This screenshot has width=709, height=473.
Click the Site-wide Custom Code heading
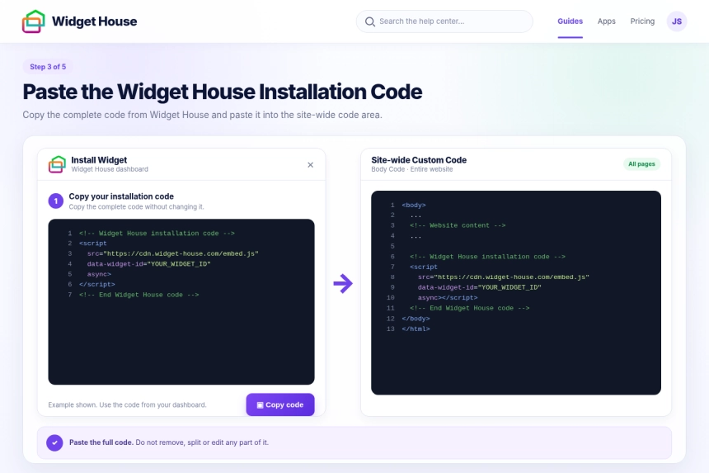click(419, 160)
